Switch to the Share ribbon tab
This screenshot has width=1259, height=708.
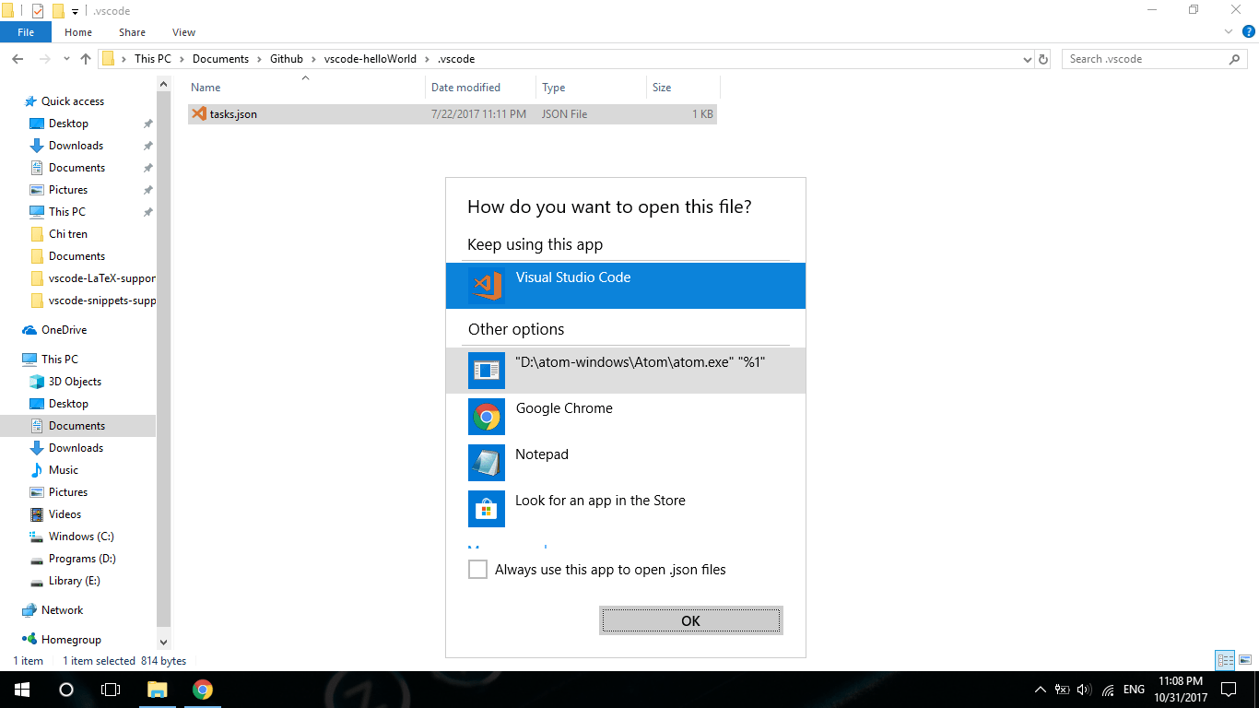tap(132, 32)
